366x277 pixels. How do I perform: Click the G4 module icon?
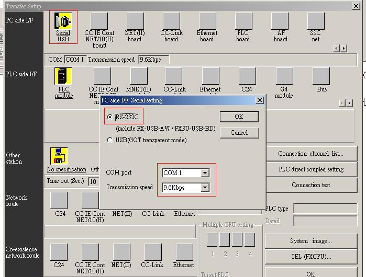click(x=284, y=76)
